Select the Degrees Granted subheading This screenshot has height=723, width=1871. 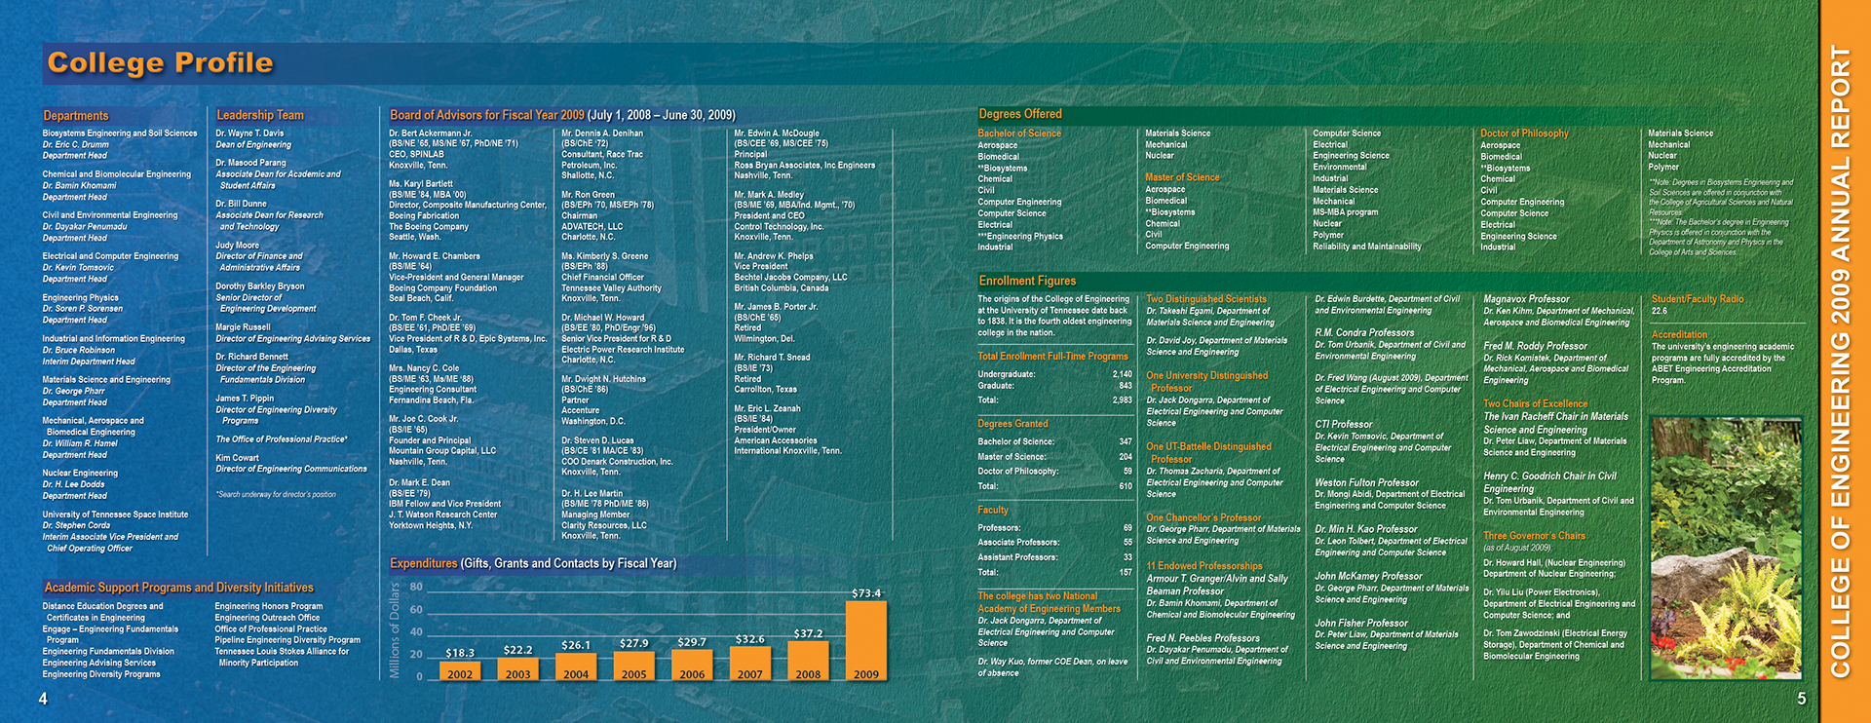tap(1012, 424)
